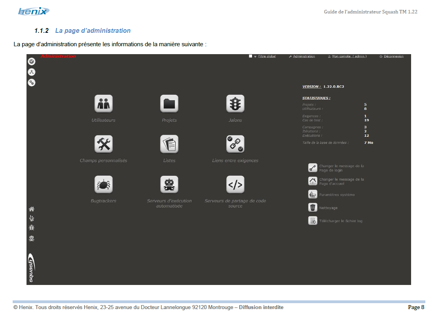
Task: Click the database size value 7 Mo
Action: [368, 143]
